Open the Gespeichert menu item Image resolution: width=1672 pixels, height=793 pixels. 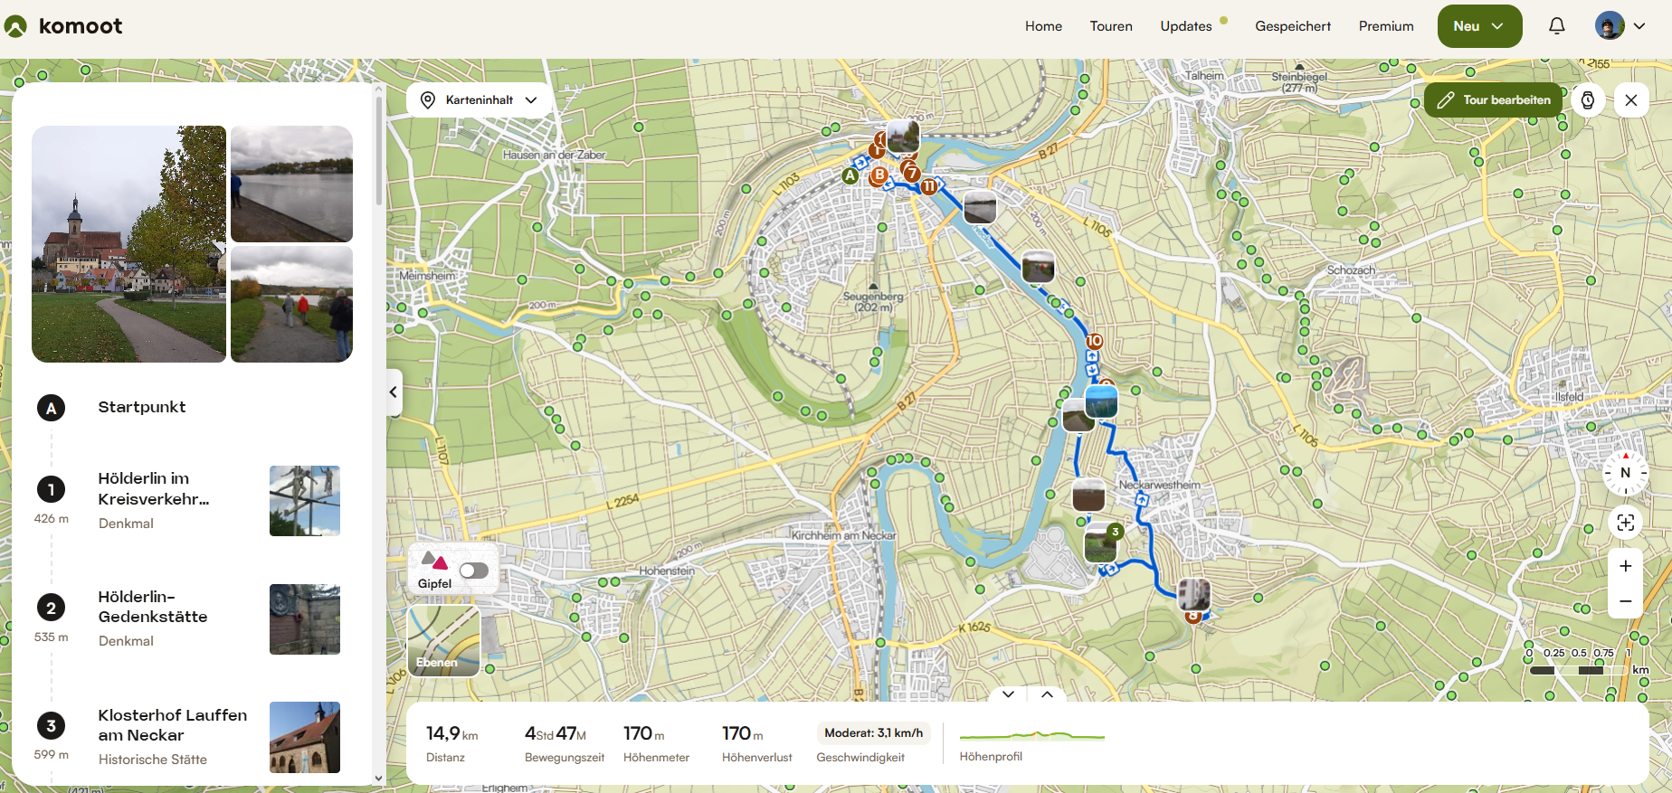[1293, 26]
